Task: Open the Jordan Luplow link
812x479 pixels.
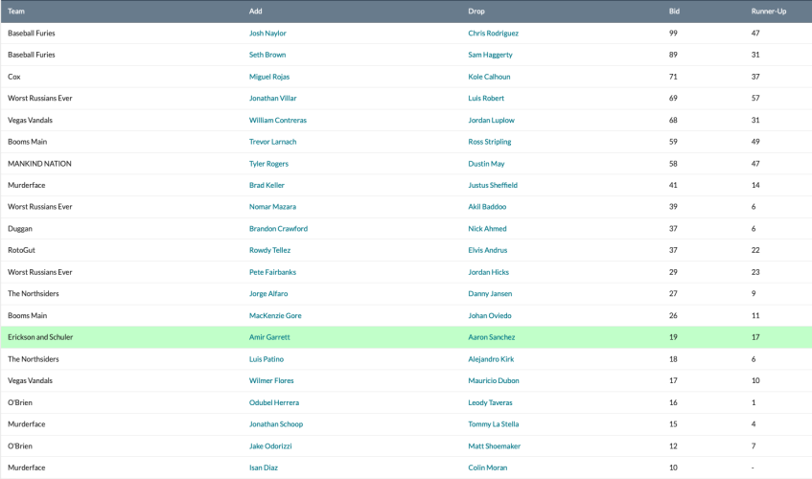Action: (x=491, y=120)
